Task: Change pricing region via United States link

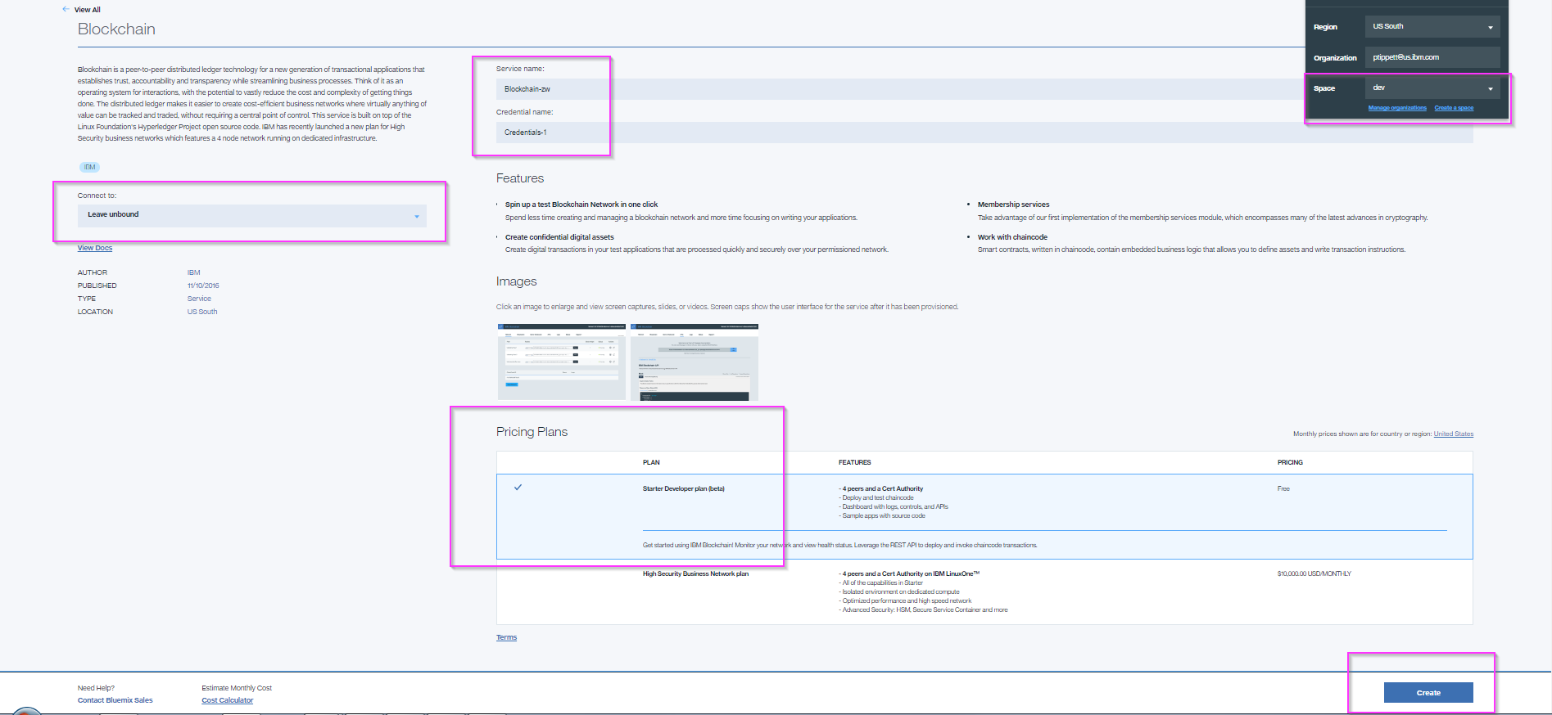Action: pos(1453,434)
